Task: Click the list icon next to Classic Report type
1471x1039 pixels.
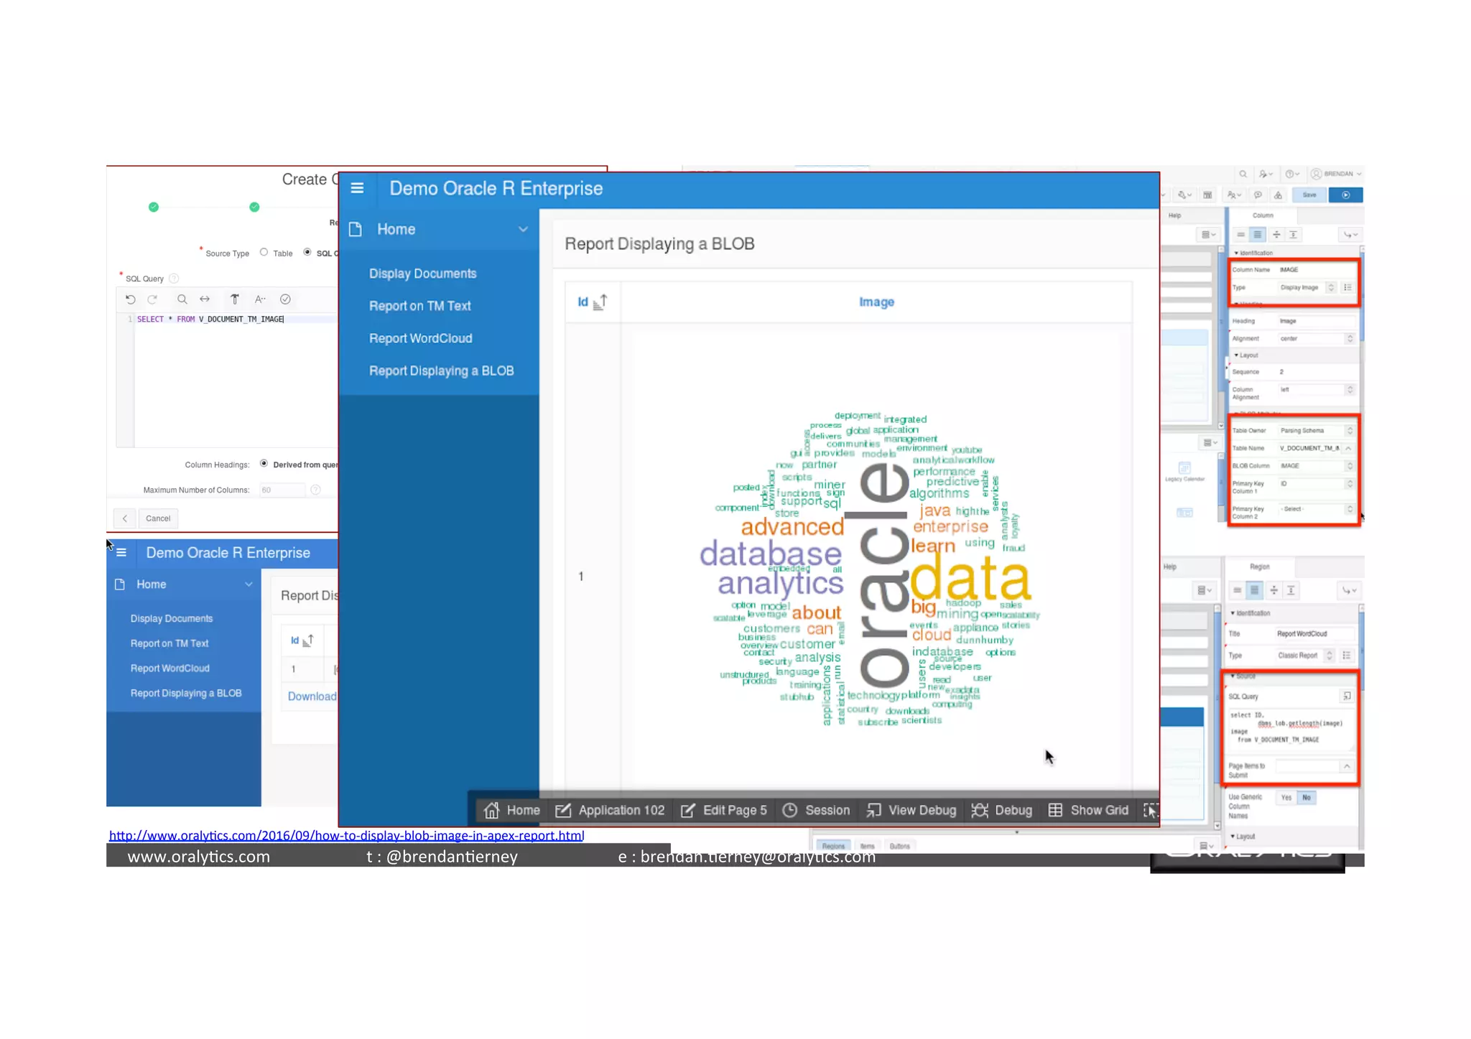Action: coord(1347,655)
